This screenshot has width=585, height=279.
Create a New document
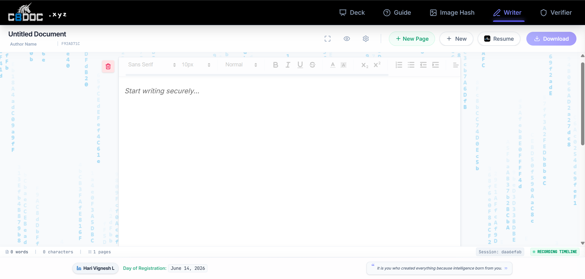(456, 39)
